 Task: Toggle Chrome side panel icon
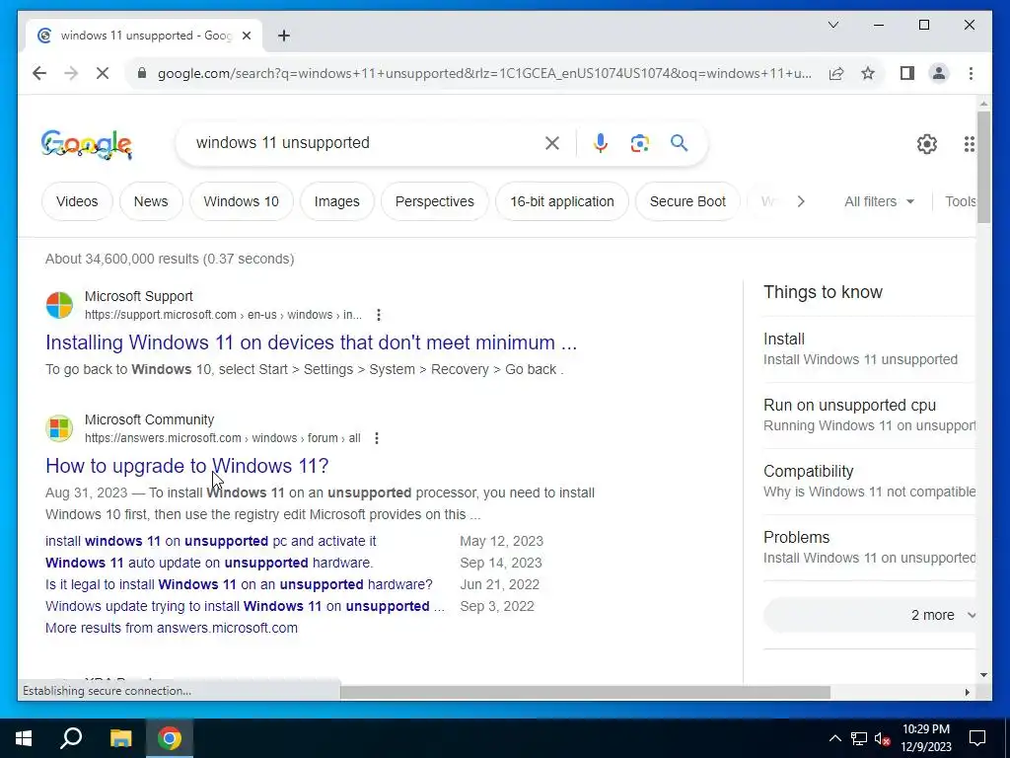tap(907, 73)
